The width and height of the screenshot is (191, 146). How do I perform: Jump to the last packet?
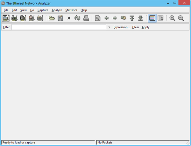(140, 18)
